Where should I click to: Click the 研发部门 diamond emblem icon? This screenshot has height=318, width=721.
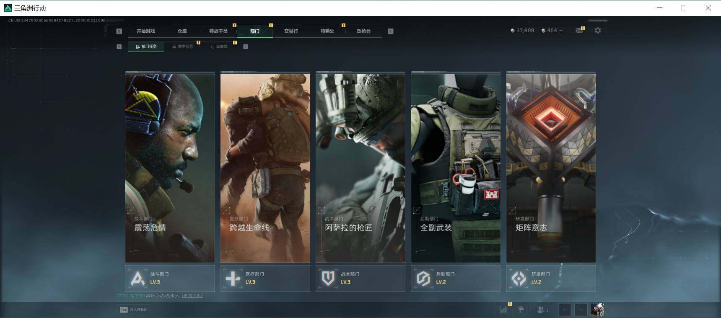519,278
